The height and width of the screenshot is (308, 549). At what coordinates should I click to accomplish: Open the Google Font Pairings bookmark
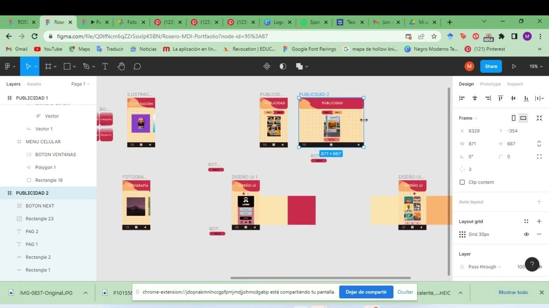(309, 49)
